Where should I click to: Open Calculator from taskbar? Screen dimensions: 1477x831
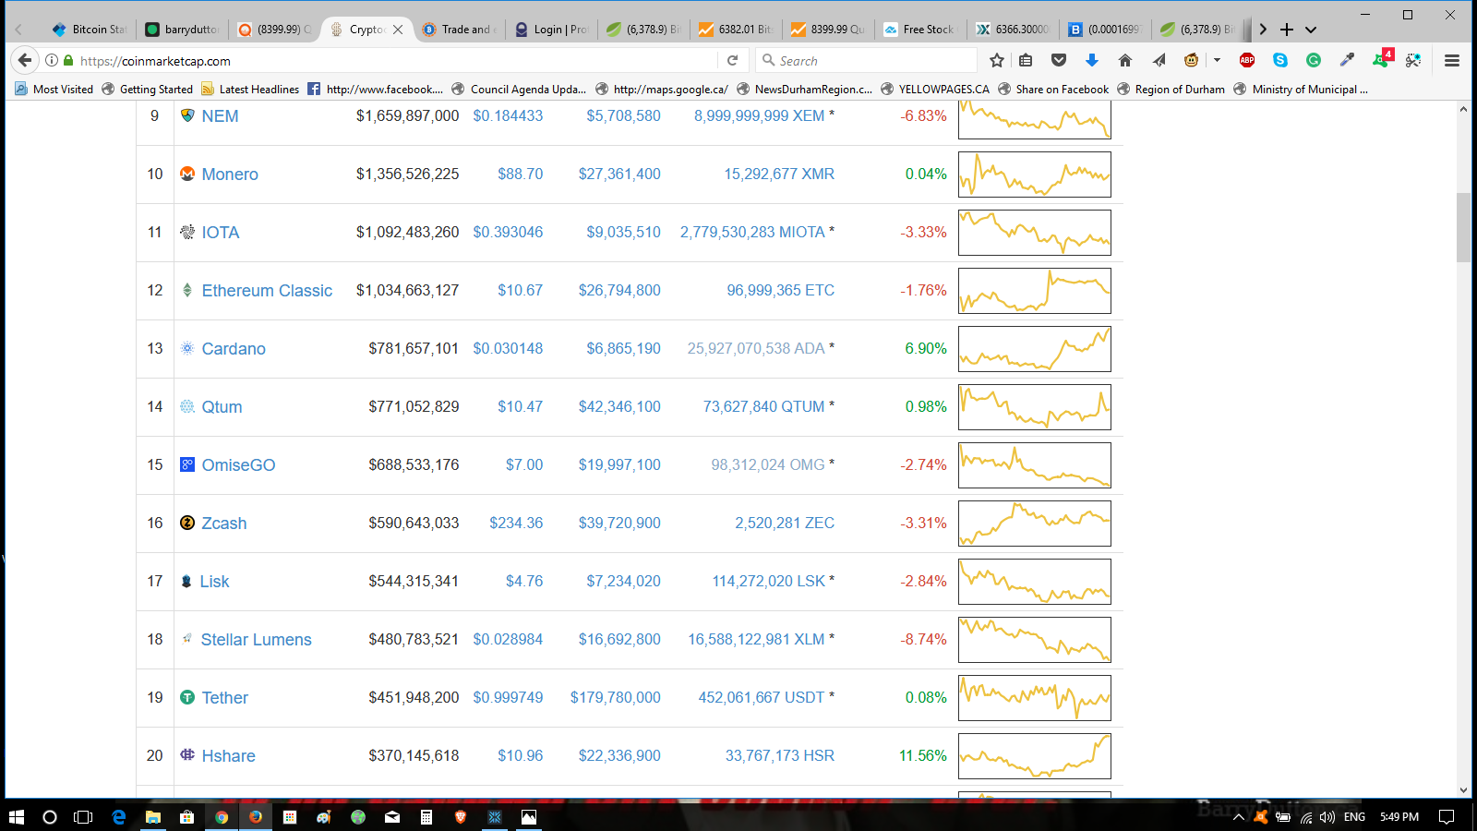[426, 816]
